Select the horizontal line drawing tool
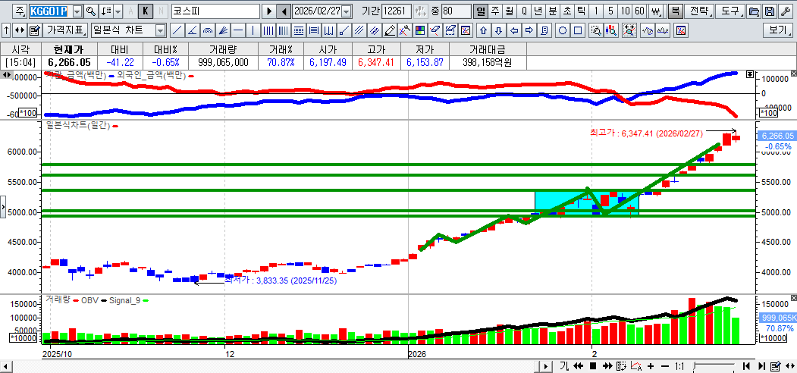The image size is (797, 373). (x=238, y=30)
